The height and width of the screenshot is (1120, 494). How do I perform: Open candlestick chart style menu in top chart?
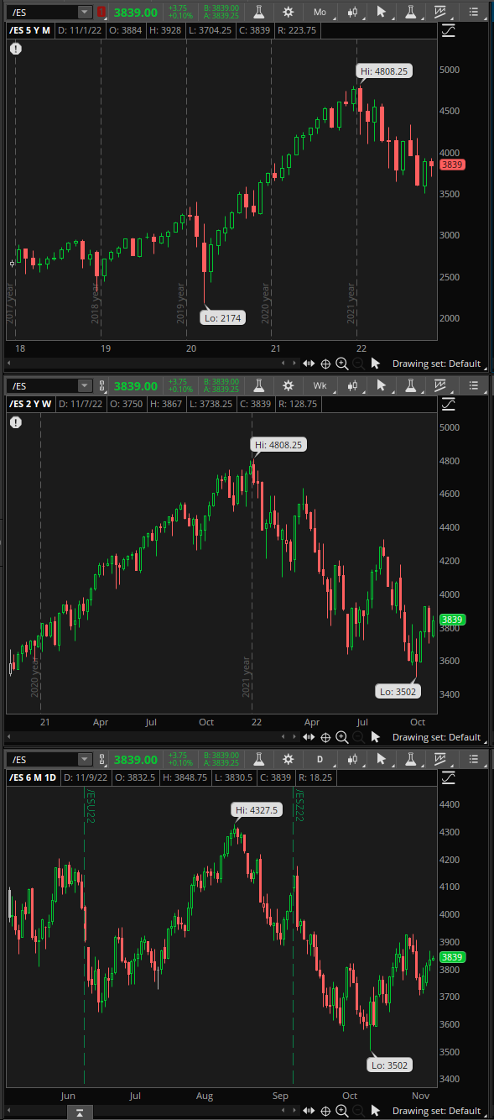click(x=354, y=13)
